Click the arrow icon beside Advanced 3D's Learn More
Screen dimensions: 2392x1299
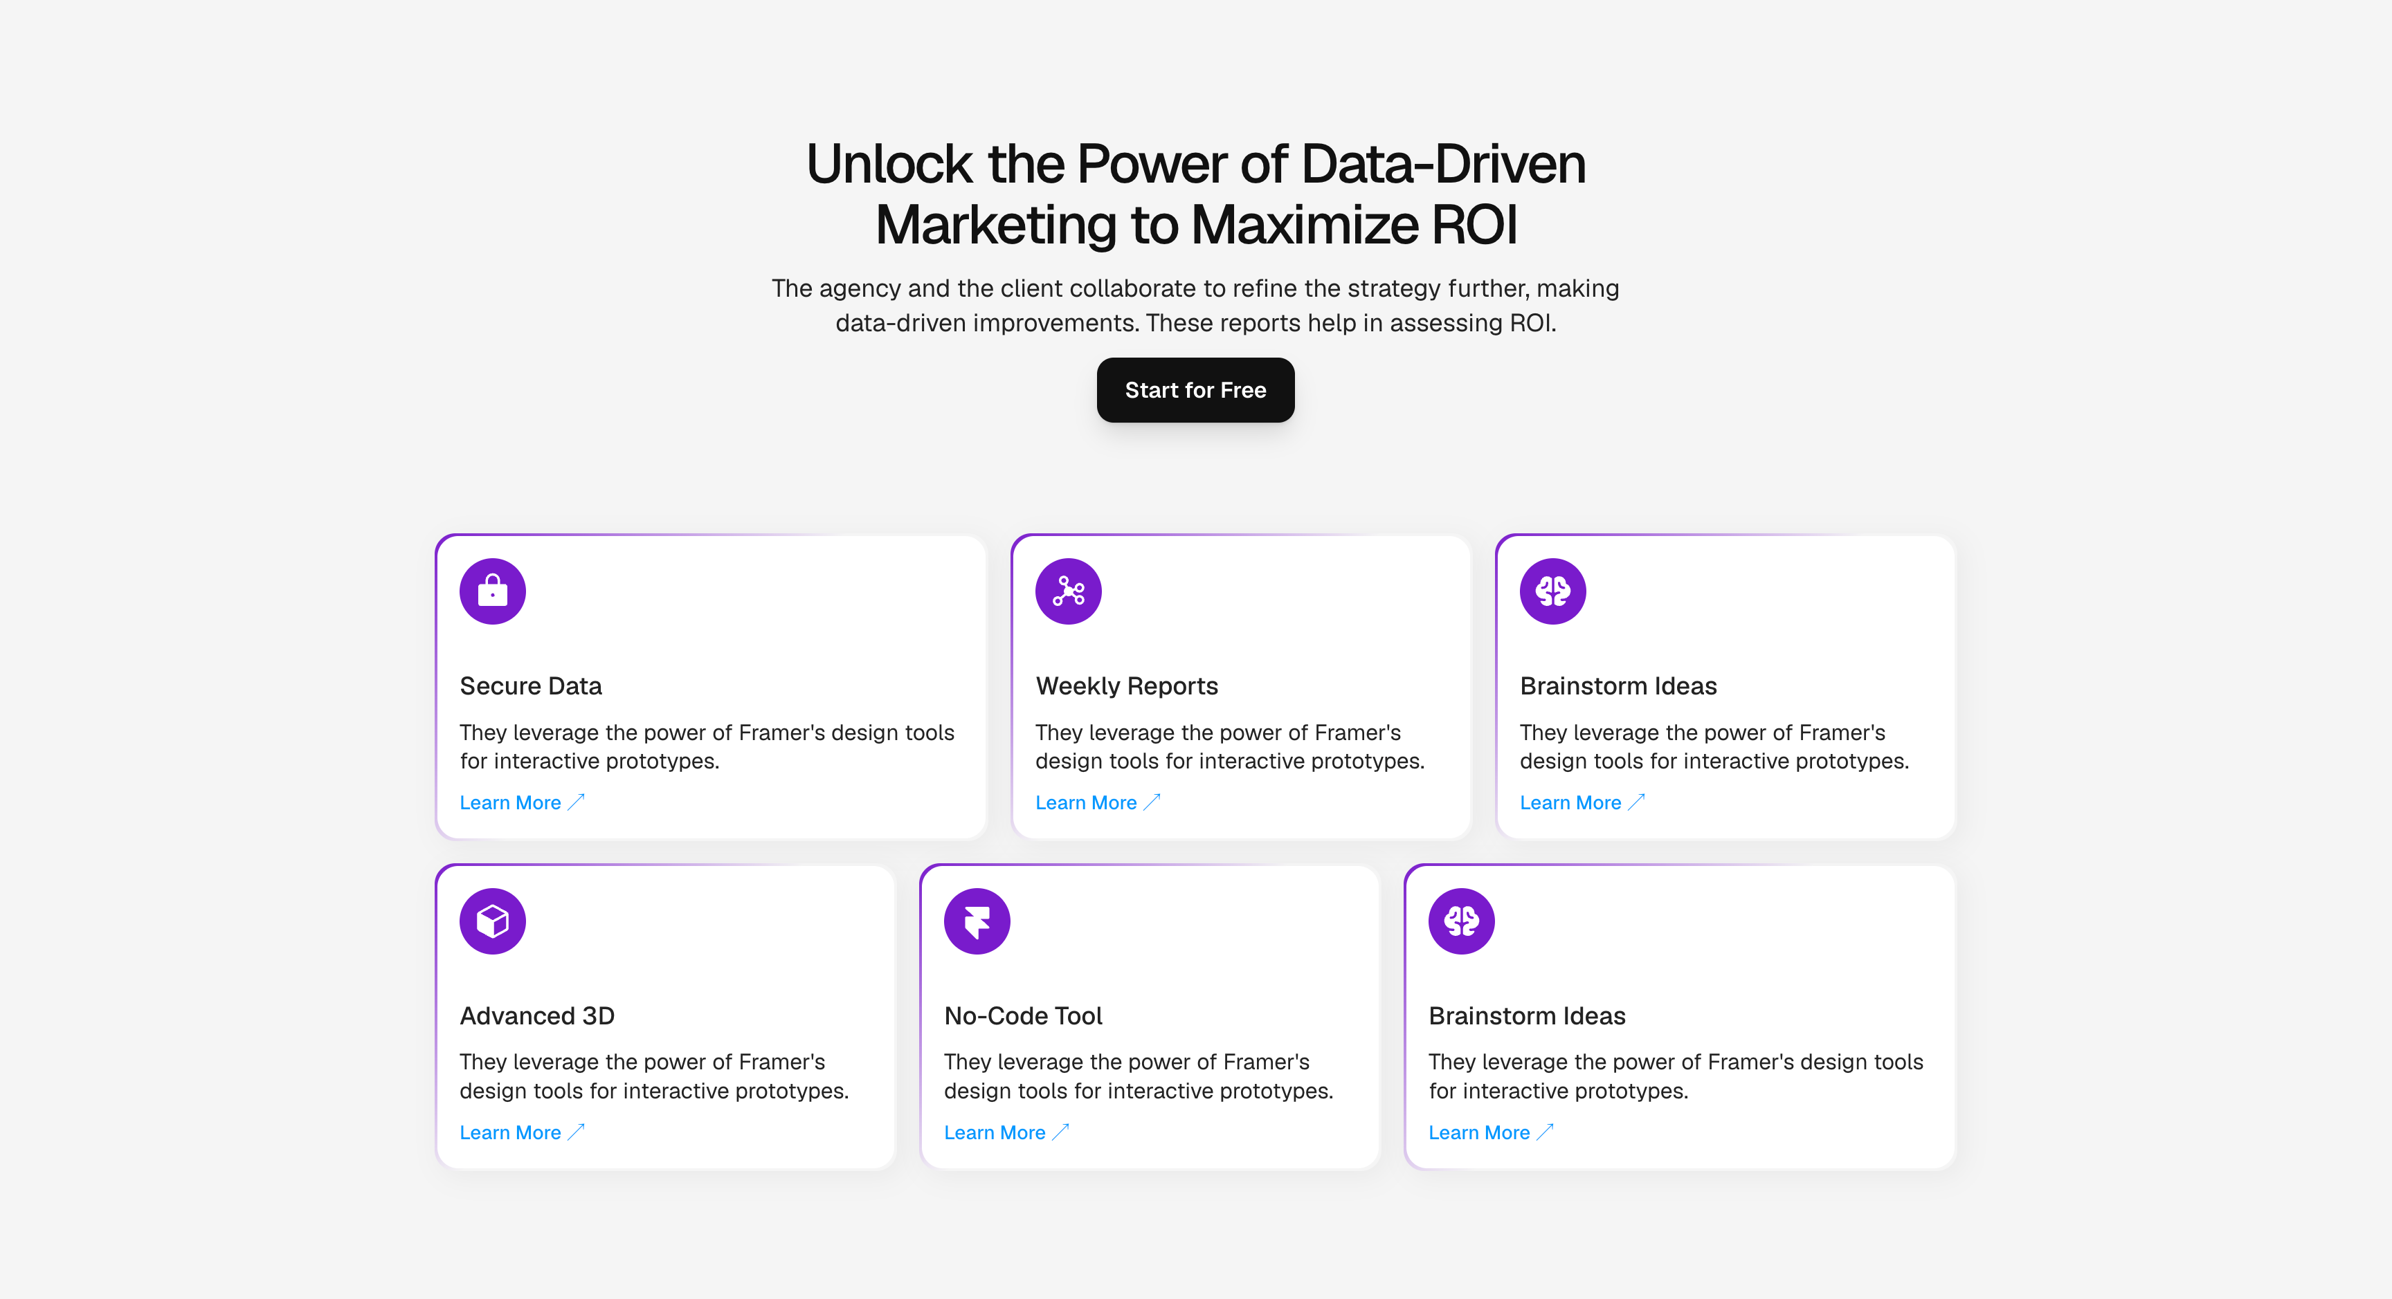pyautogui.click(x=576, y=1132)
